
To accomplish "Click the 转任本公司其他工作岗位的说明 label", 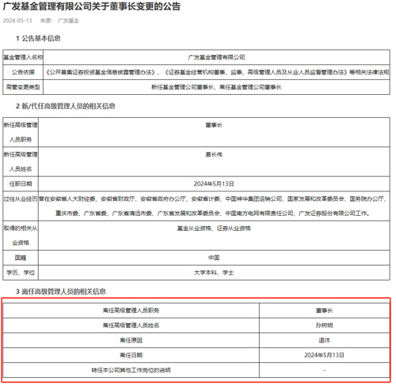I will click(x=131, y=370).
